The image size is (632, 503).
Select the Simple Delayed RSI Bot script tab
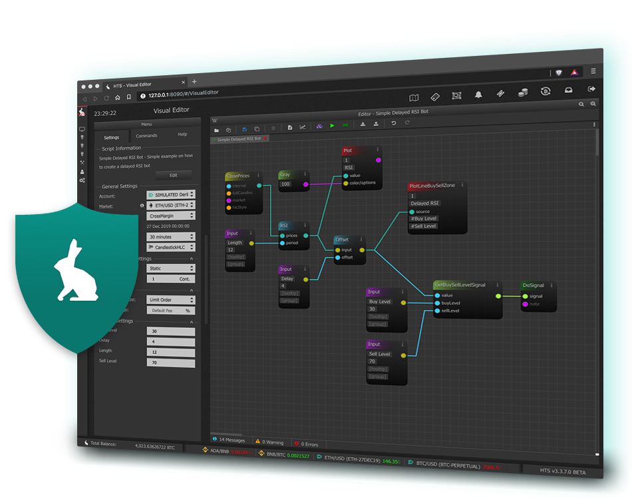click(238, 139)
